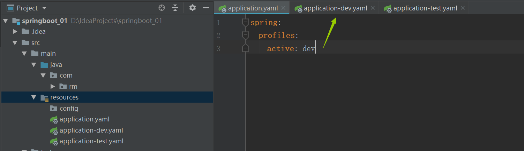Collapse the resources folder
This screenshot has height=151, width=524.
tap(33, 97)
